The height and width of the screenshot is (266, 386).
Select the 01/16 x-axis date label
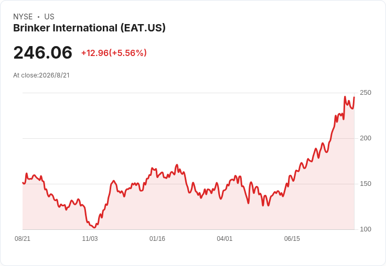[x=157, y=238]
